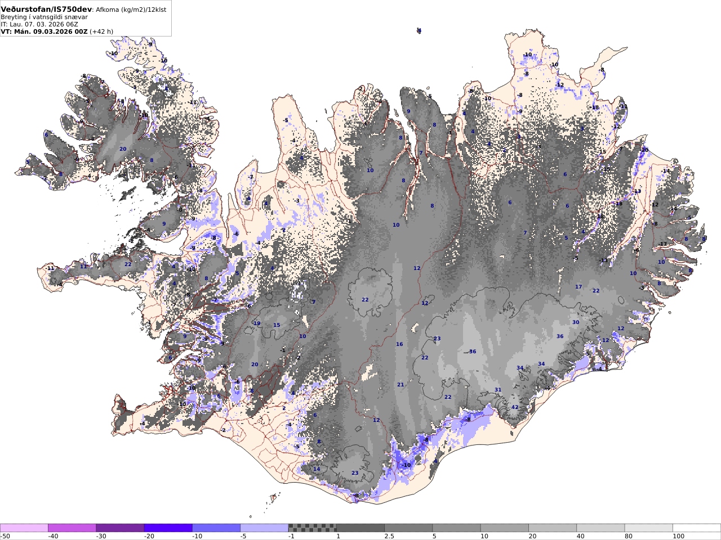The height and width of the screenshot is (540, 721).
Task: Click the pale pink -50 to -40 legend swatch
Action: point(24,528)
